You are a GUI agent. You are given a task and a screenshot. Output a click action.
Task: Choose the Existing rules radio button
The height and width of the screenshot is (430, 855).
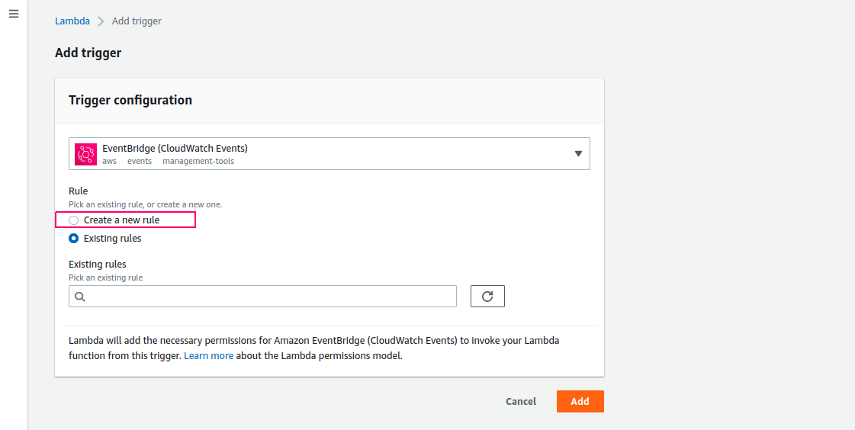[x=74, y=238]
